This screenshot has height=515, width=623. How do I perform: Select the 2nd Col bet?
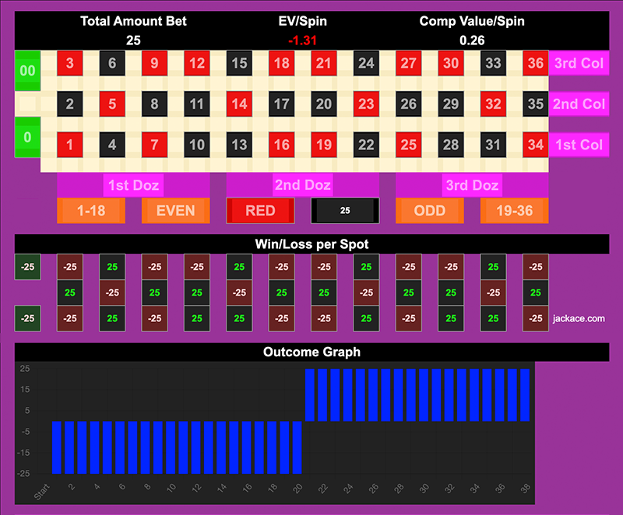tap(579, 103)
